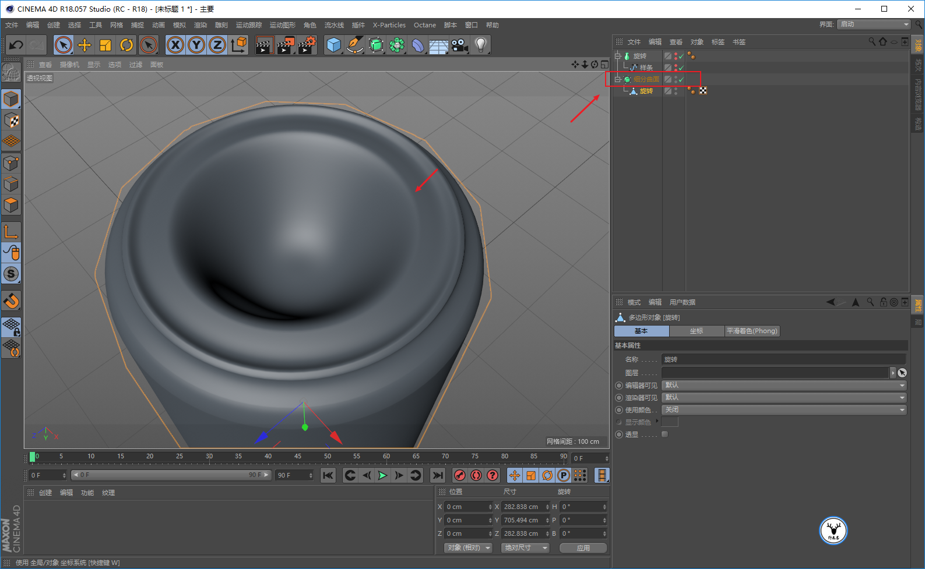925x569 pixels.
Task: Collapse the 细分曲面 tree node
Action: click(618, 79)
